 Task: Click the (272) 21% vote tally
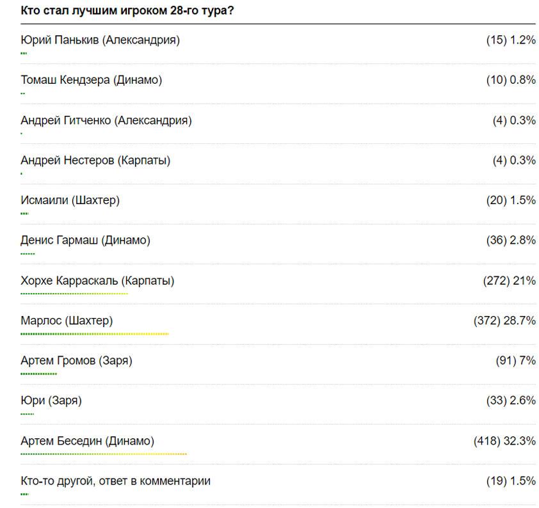click(509, 281)
